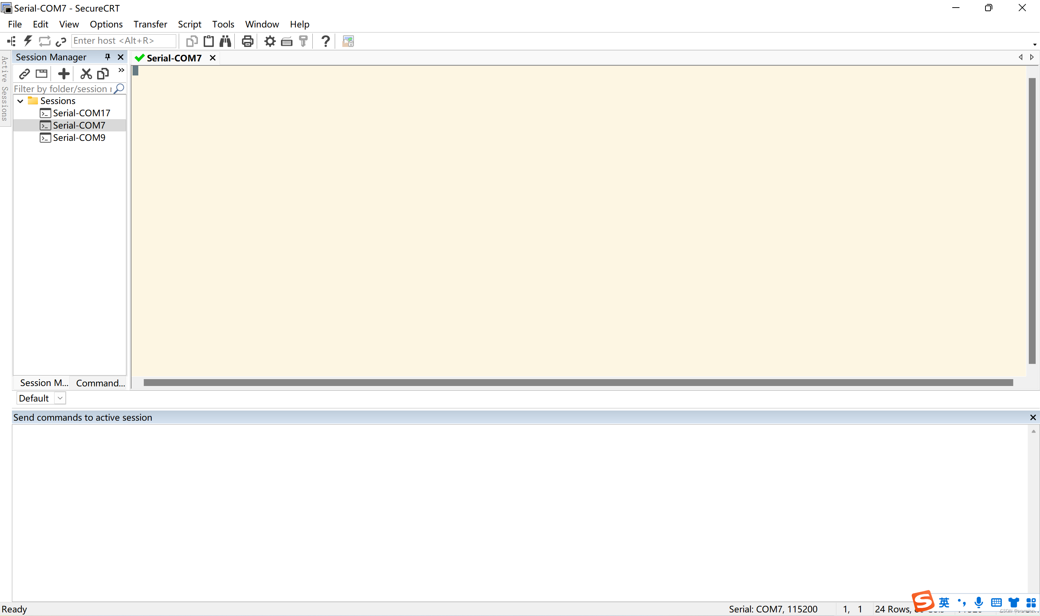Viewport: 1040px width, 616px height.
Task: Click the Quick Connect lightning icon
Action: point(28,41)
